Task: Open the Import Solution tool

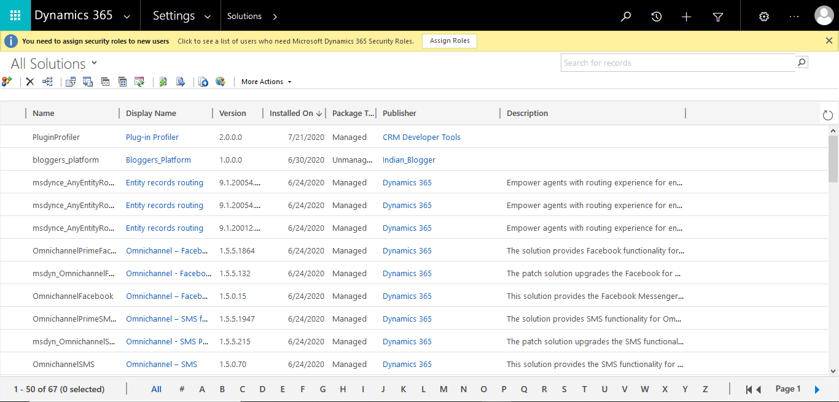Action: (x=163, y=81)
